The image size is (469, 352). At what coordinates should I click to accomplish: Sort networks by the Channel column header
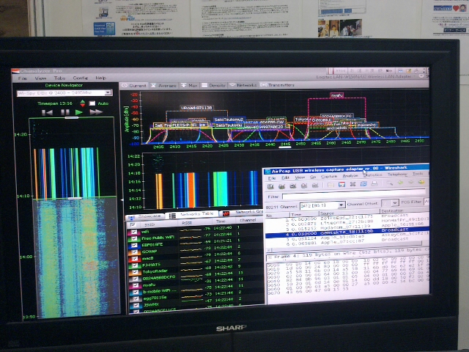[x=248, y=220]
